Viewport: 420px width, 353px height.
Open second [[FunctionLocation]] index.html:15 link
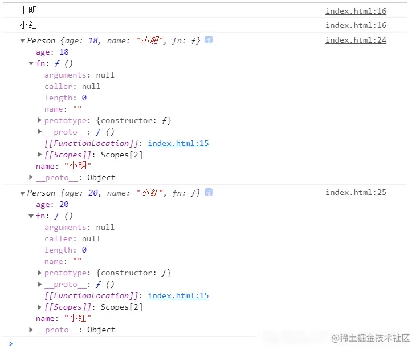(x=178, y=295)
